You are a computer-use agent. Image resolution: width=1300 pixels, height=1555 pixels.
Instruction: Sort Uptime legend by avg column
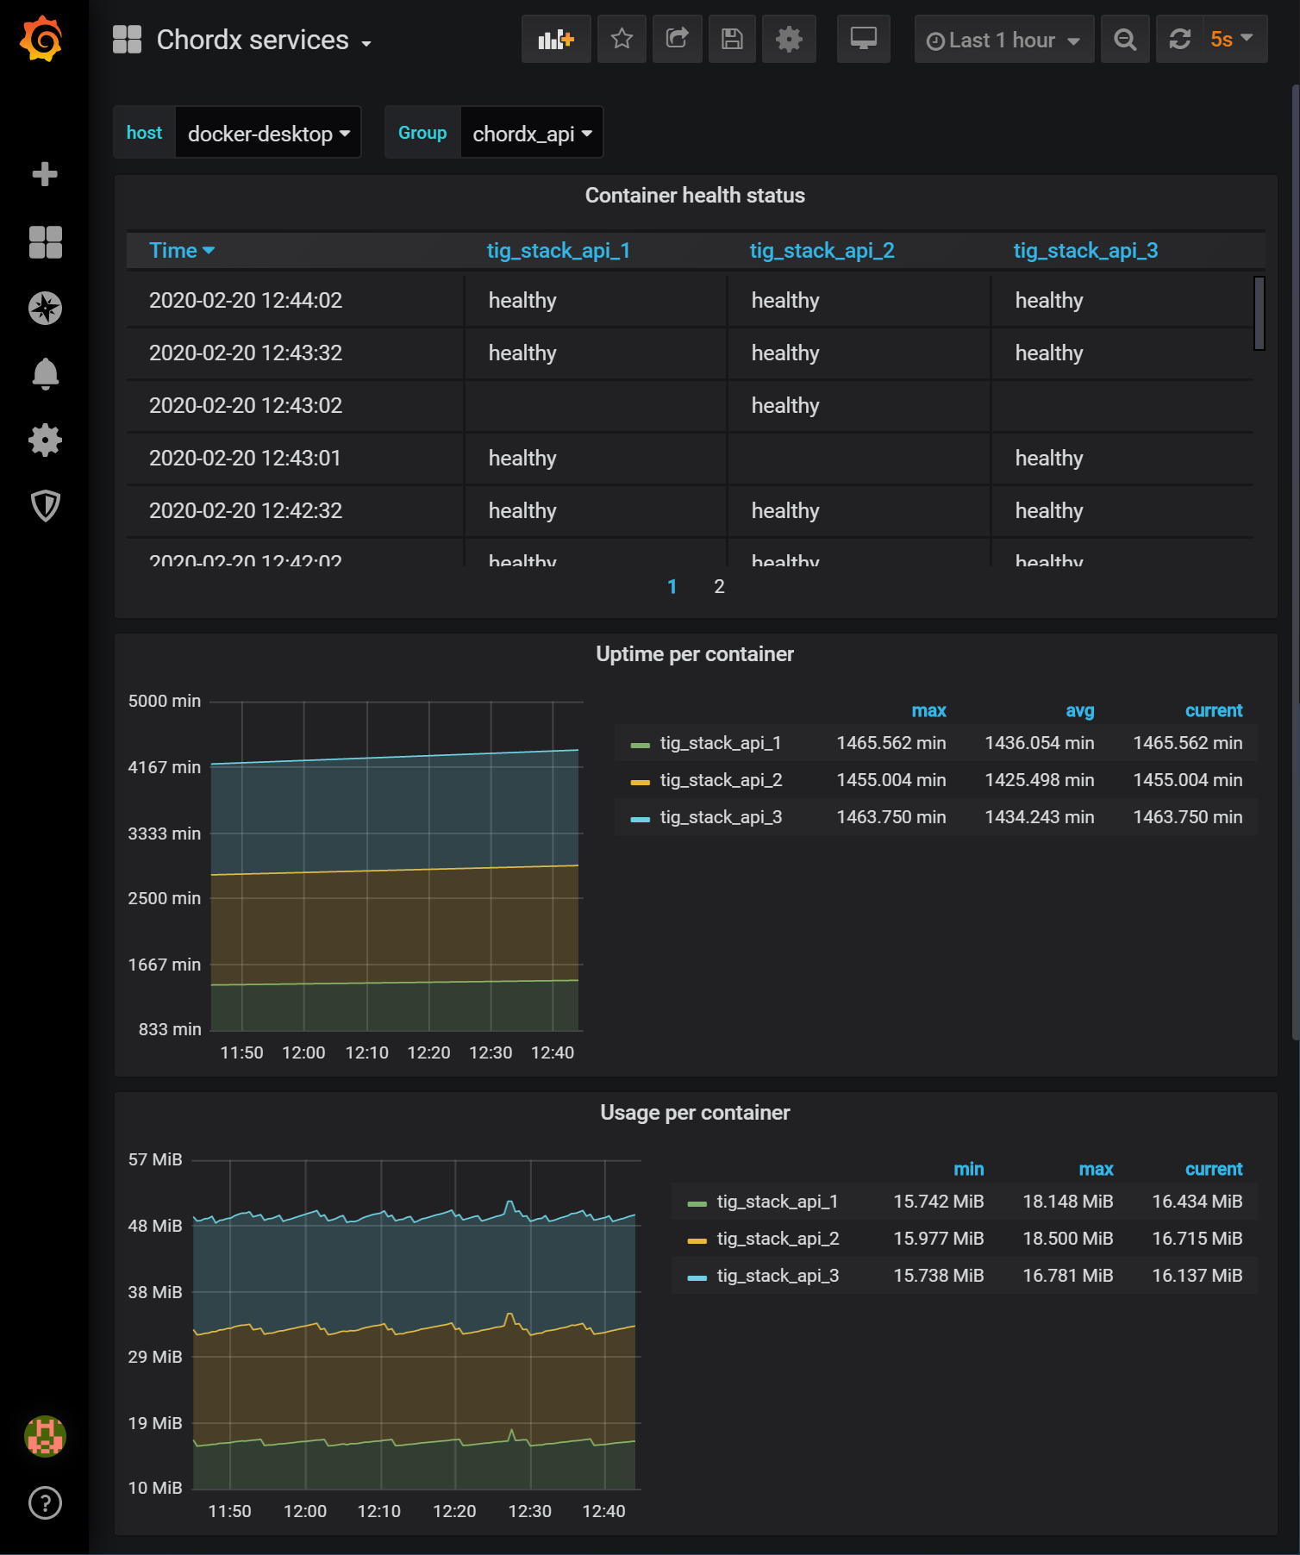pyautogui.click(x=1079, y=711)
